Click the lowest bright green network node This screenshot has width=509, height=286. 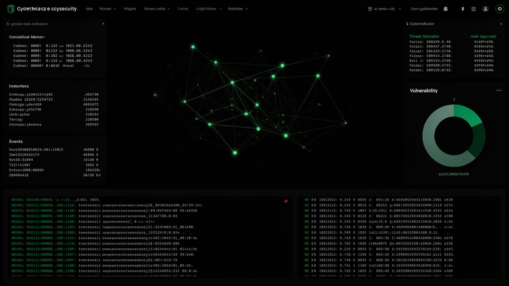point(235,153)
